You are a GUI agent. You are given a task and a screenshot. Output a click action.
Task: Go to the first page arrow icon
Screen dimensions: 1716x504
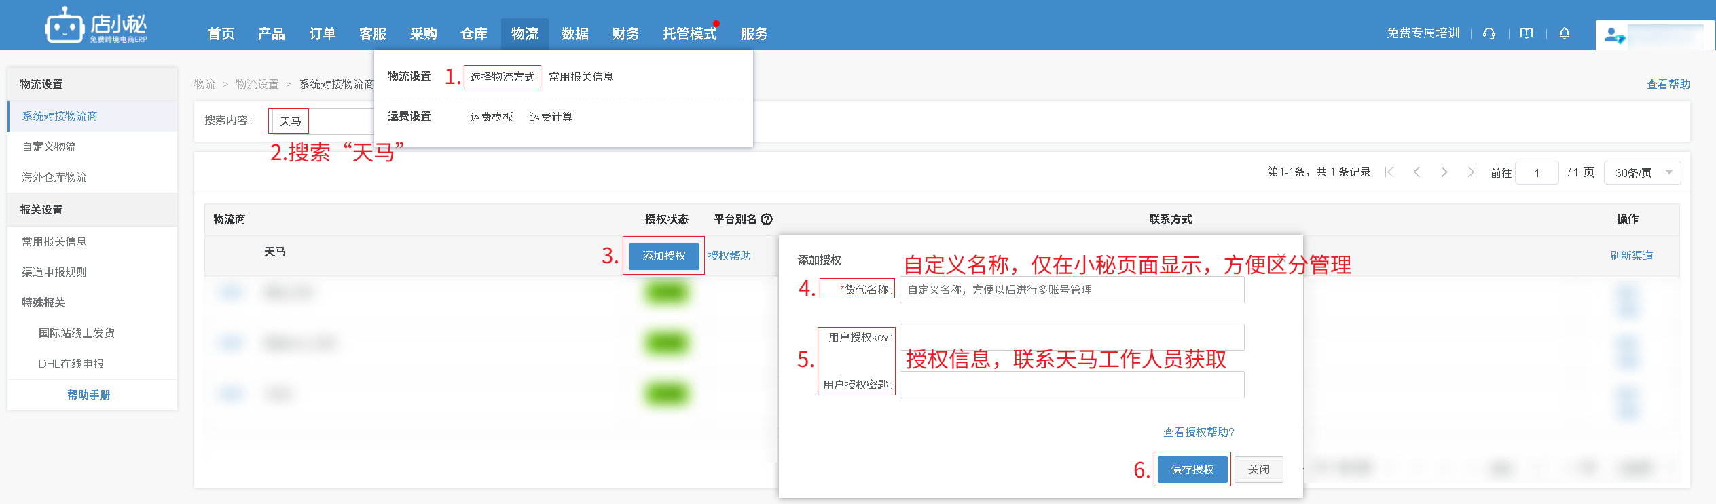(1389, 172)
